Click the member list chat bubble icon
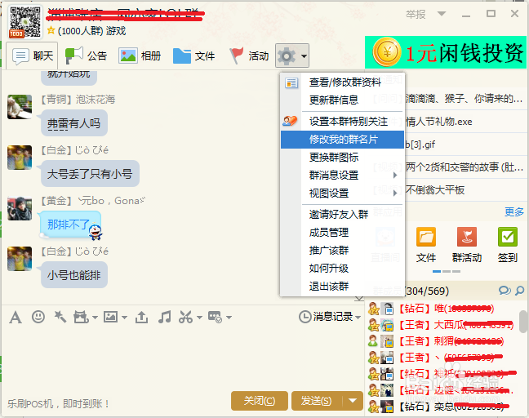The height and width of the screenshot is (418, 529). click(x=505, y=290)
